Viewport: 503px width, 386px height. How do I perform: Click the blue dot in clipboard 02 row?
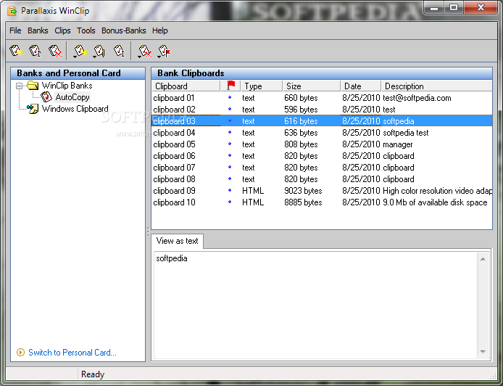click(x=229, y=109)
